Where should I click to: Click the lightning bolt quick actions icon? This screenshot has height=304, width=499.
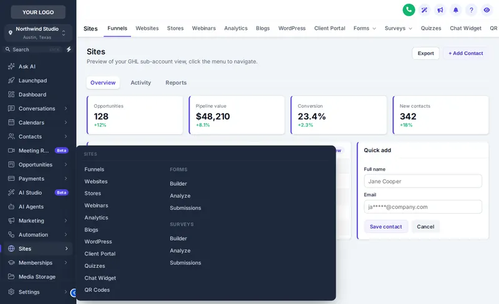[69, 49]
